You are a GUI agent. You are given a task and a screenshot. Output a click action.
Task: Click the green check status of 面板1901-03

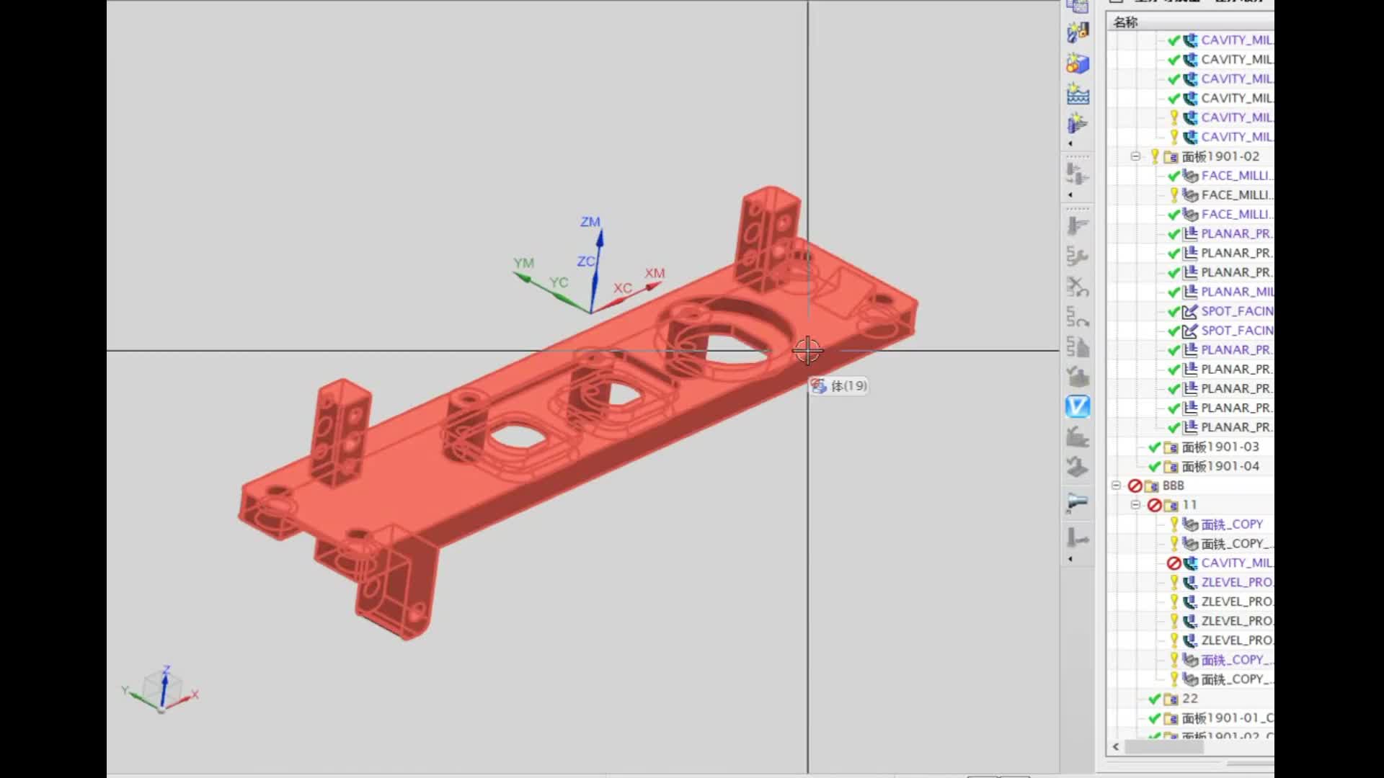pyautogui.click(x=1154, y=447)
